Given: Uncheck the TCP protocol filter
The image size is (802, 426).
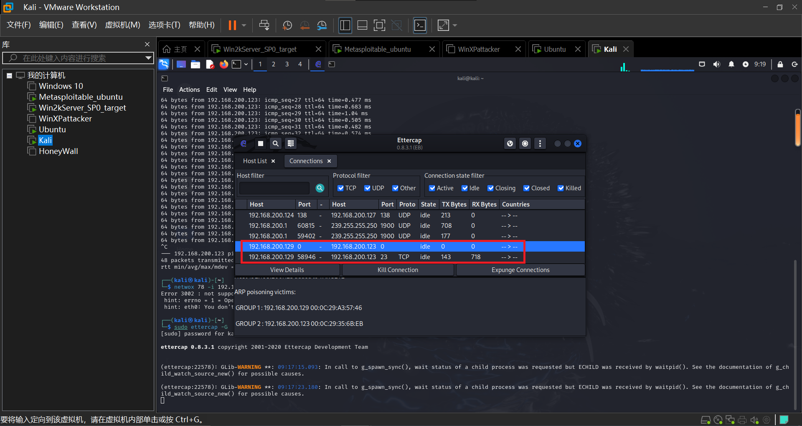Looking at the screenshot, I should click(x=340, y=188).
